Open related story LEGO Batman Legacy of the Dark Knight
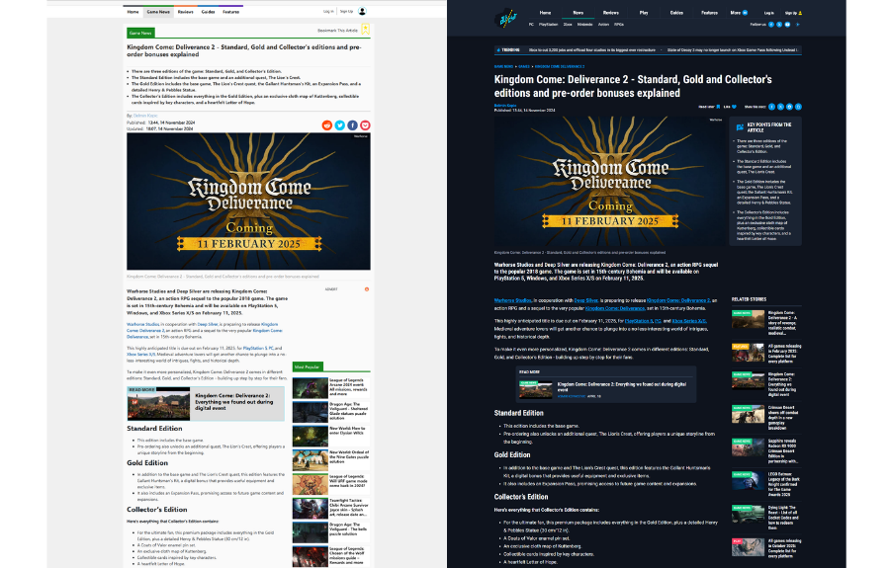 766,484
